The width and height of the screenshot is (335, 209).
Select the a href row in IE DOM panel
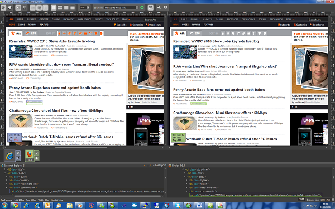click(87, 191)
